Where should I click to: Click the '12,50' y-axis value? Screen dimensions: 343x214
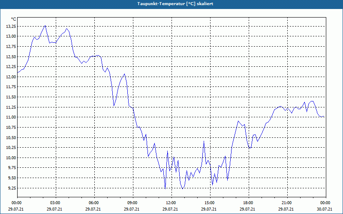(12, 57)
